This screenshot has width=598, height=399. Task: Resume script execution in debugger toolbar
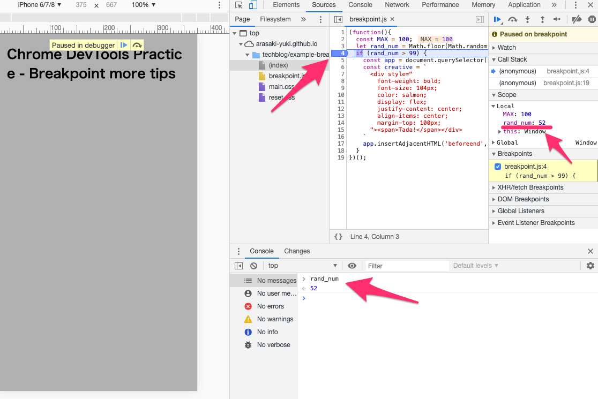pos(497,20)
